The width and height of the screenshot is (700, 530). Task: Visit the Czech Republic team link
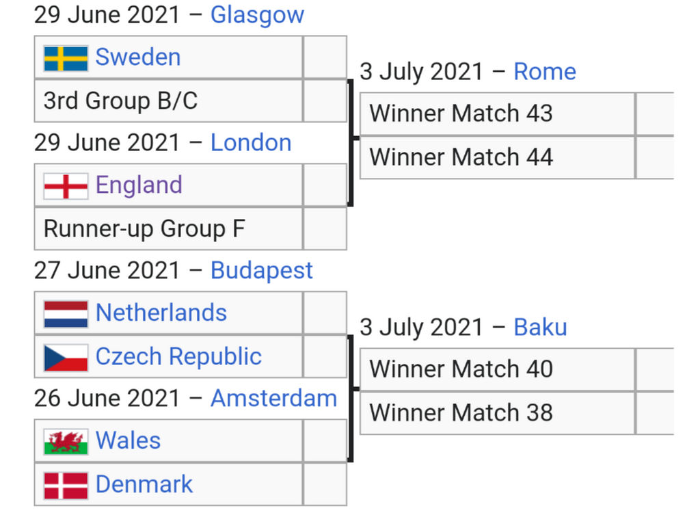178,357
